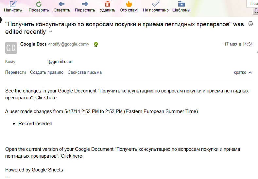Click the Написать compose icon
This screenshot has width=258, height=179.
point(13,4)
